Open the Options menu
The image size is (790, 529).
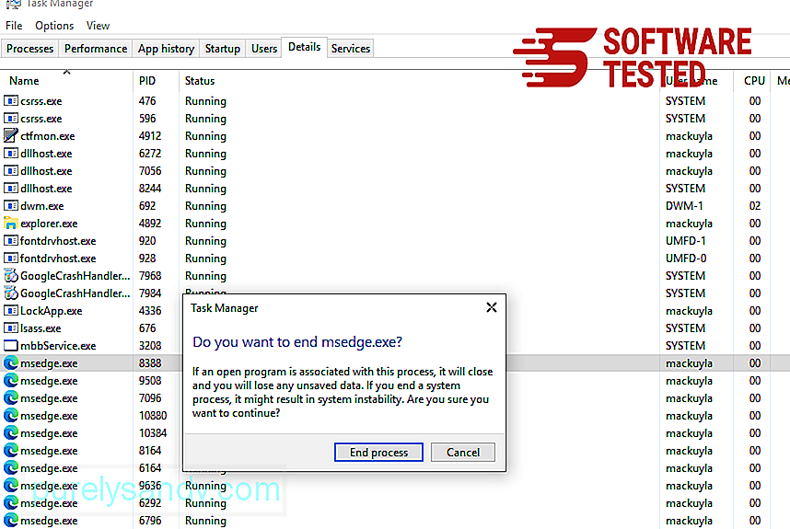tap(54, 26)
